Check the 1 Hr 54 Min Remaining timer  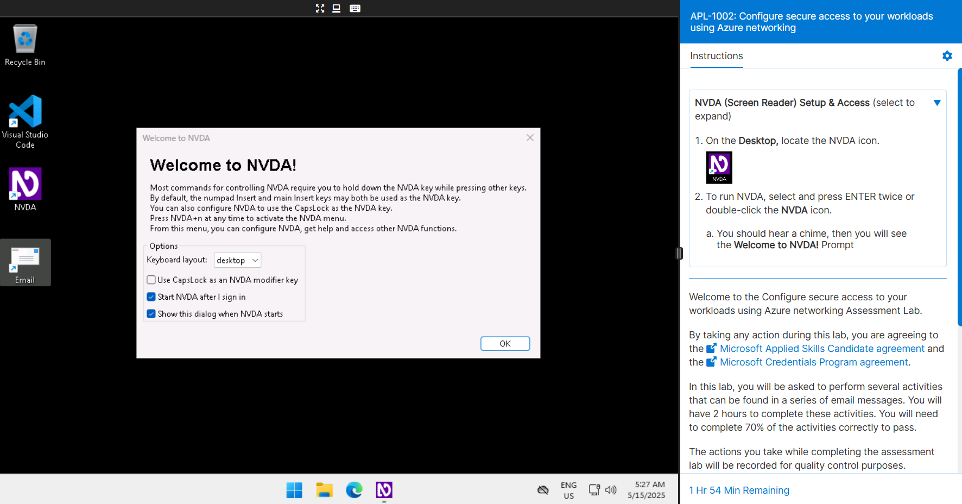[739, 490]
